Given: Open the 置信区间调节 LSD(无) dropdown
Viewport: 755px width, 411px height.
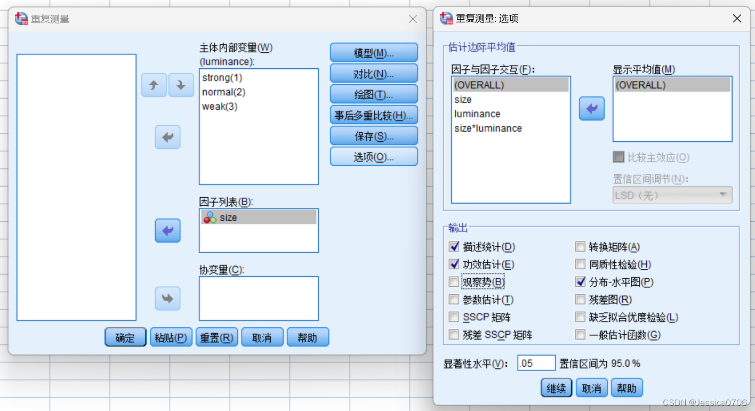Looking at the screenshot, I should pyautogui.click(x=672, y=195).
